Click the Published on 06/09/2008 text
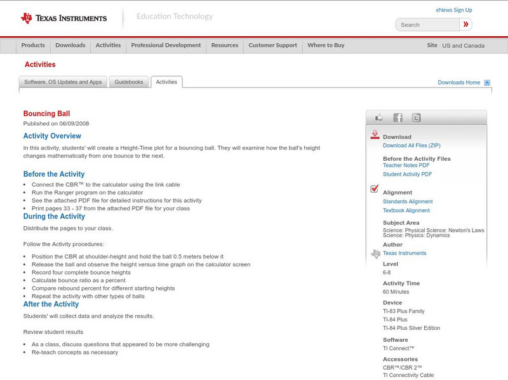 pyautogui.click(x=56, y=123)
